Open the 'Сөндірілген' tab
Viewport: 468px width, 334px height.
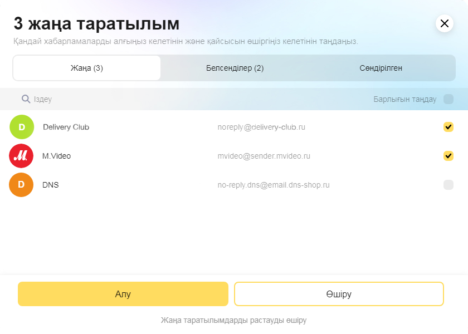pos(381,68)
